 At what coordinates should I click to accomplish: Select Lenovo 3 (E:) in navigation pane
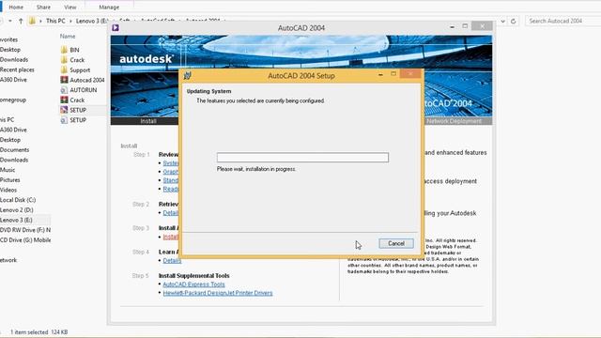point(16,220)
